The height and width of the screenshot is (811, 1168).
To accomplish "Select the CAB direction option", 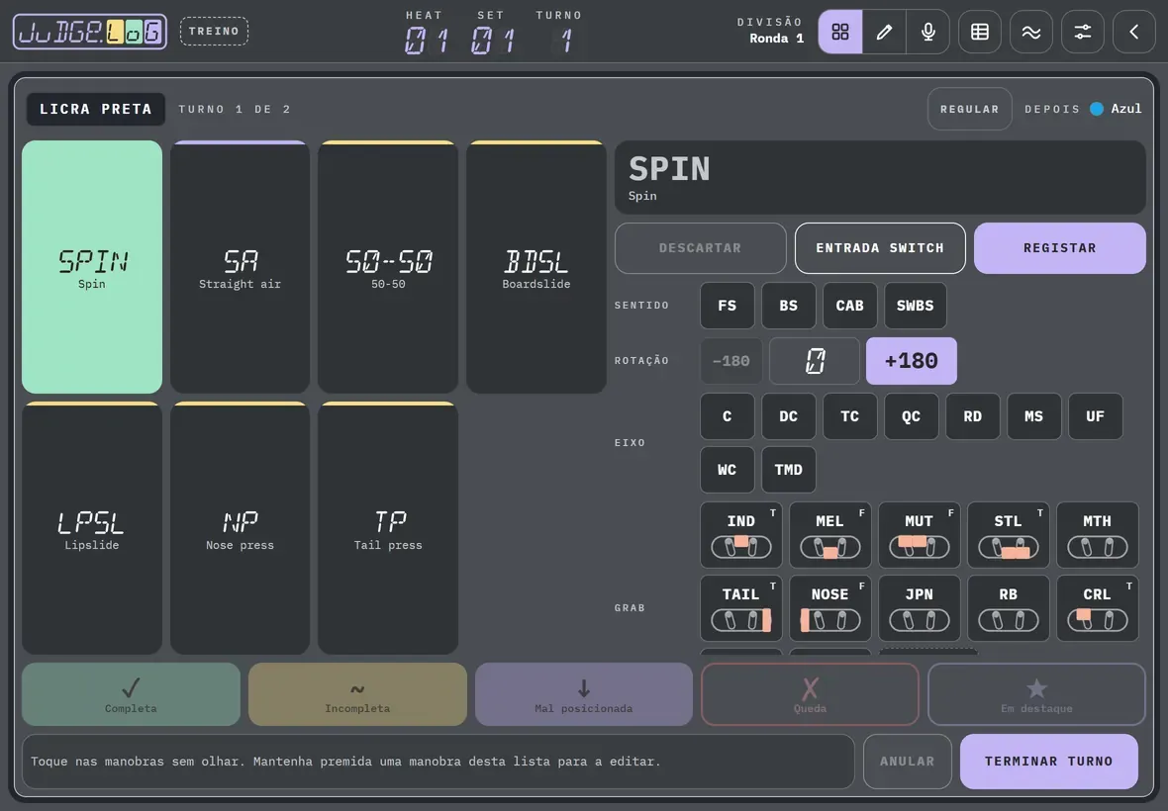I will coord(850,305).
